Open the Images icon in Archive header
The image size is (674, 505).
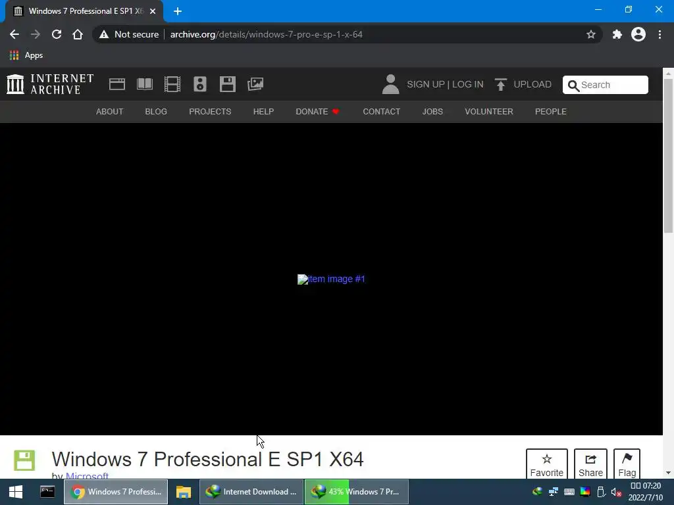point(255,84)
